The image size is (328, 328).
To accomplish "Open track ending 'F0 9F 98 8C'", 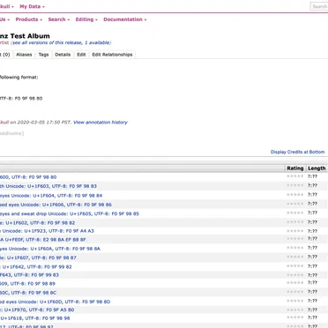I will (28, 293).
